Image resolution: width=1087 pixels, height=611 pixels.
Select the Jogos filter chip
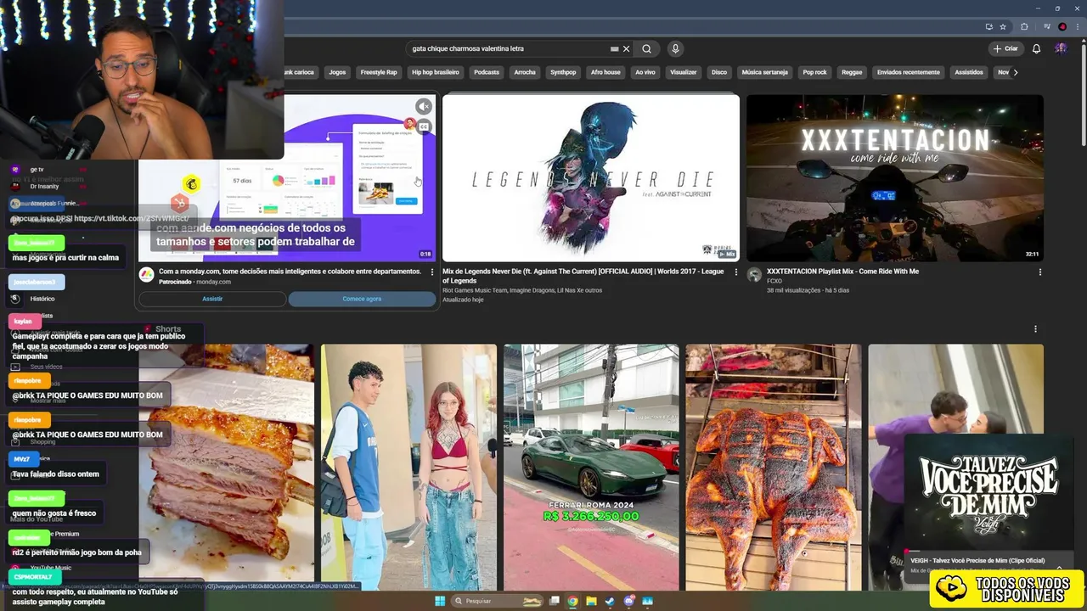coord(337,72)
